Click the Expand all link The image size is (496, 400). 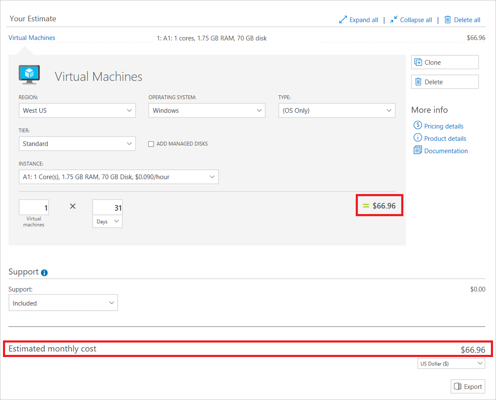click(364, 20)
